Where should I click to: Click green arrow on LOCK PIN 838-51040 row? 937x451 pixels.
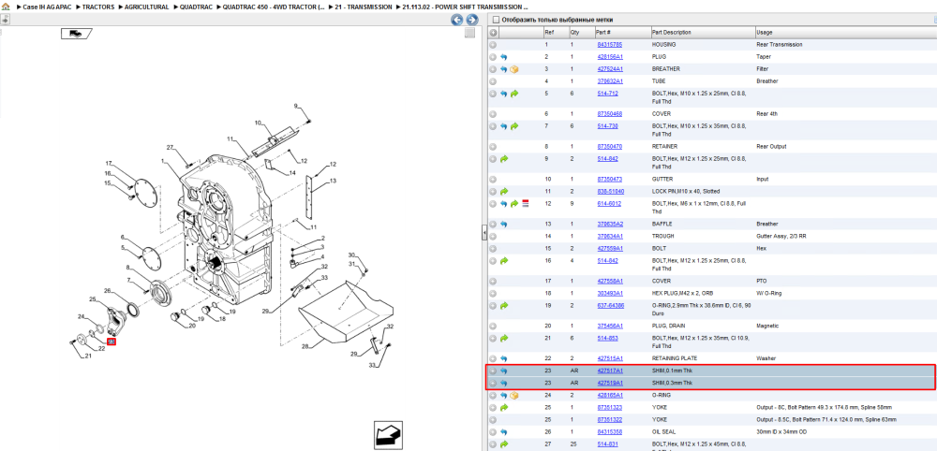tap(504, 192)
